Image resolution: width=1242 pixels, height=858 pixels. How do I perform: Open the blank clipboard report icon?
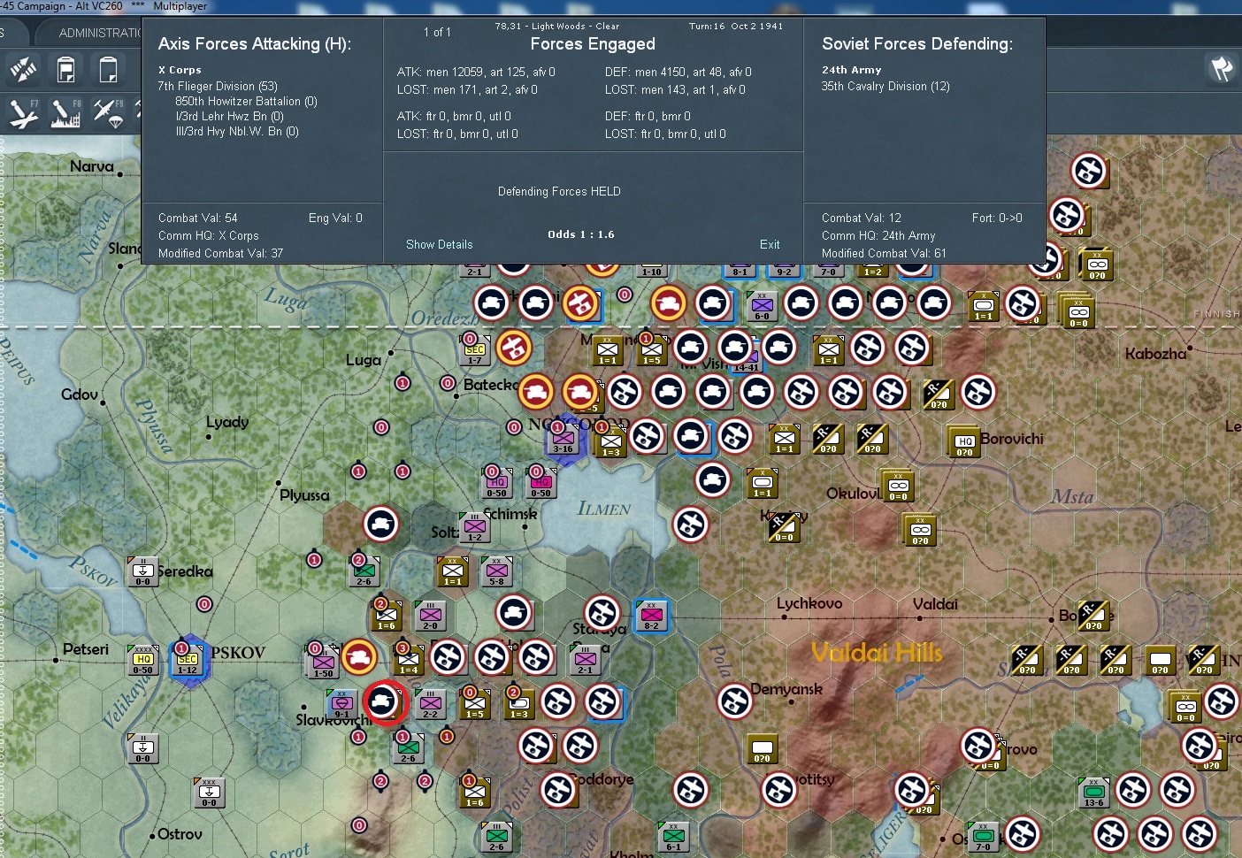(x=108, y=69)
